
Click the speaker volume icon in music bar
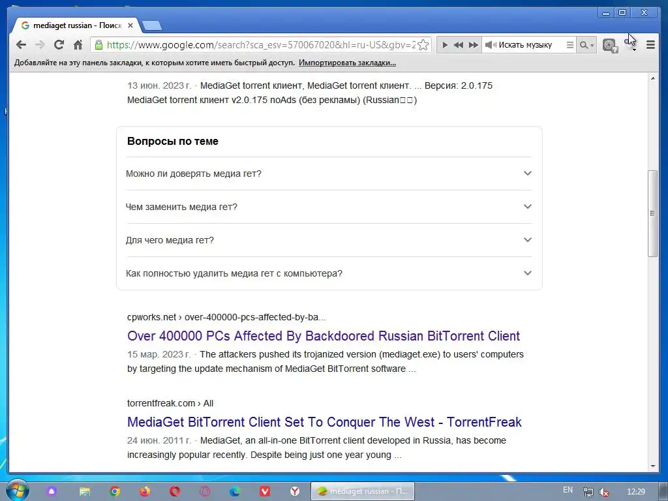tap(491, 45)
